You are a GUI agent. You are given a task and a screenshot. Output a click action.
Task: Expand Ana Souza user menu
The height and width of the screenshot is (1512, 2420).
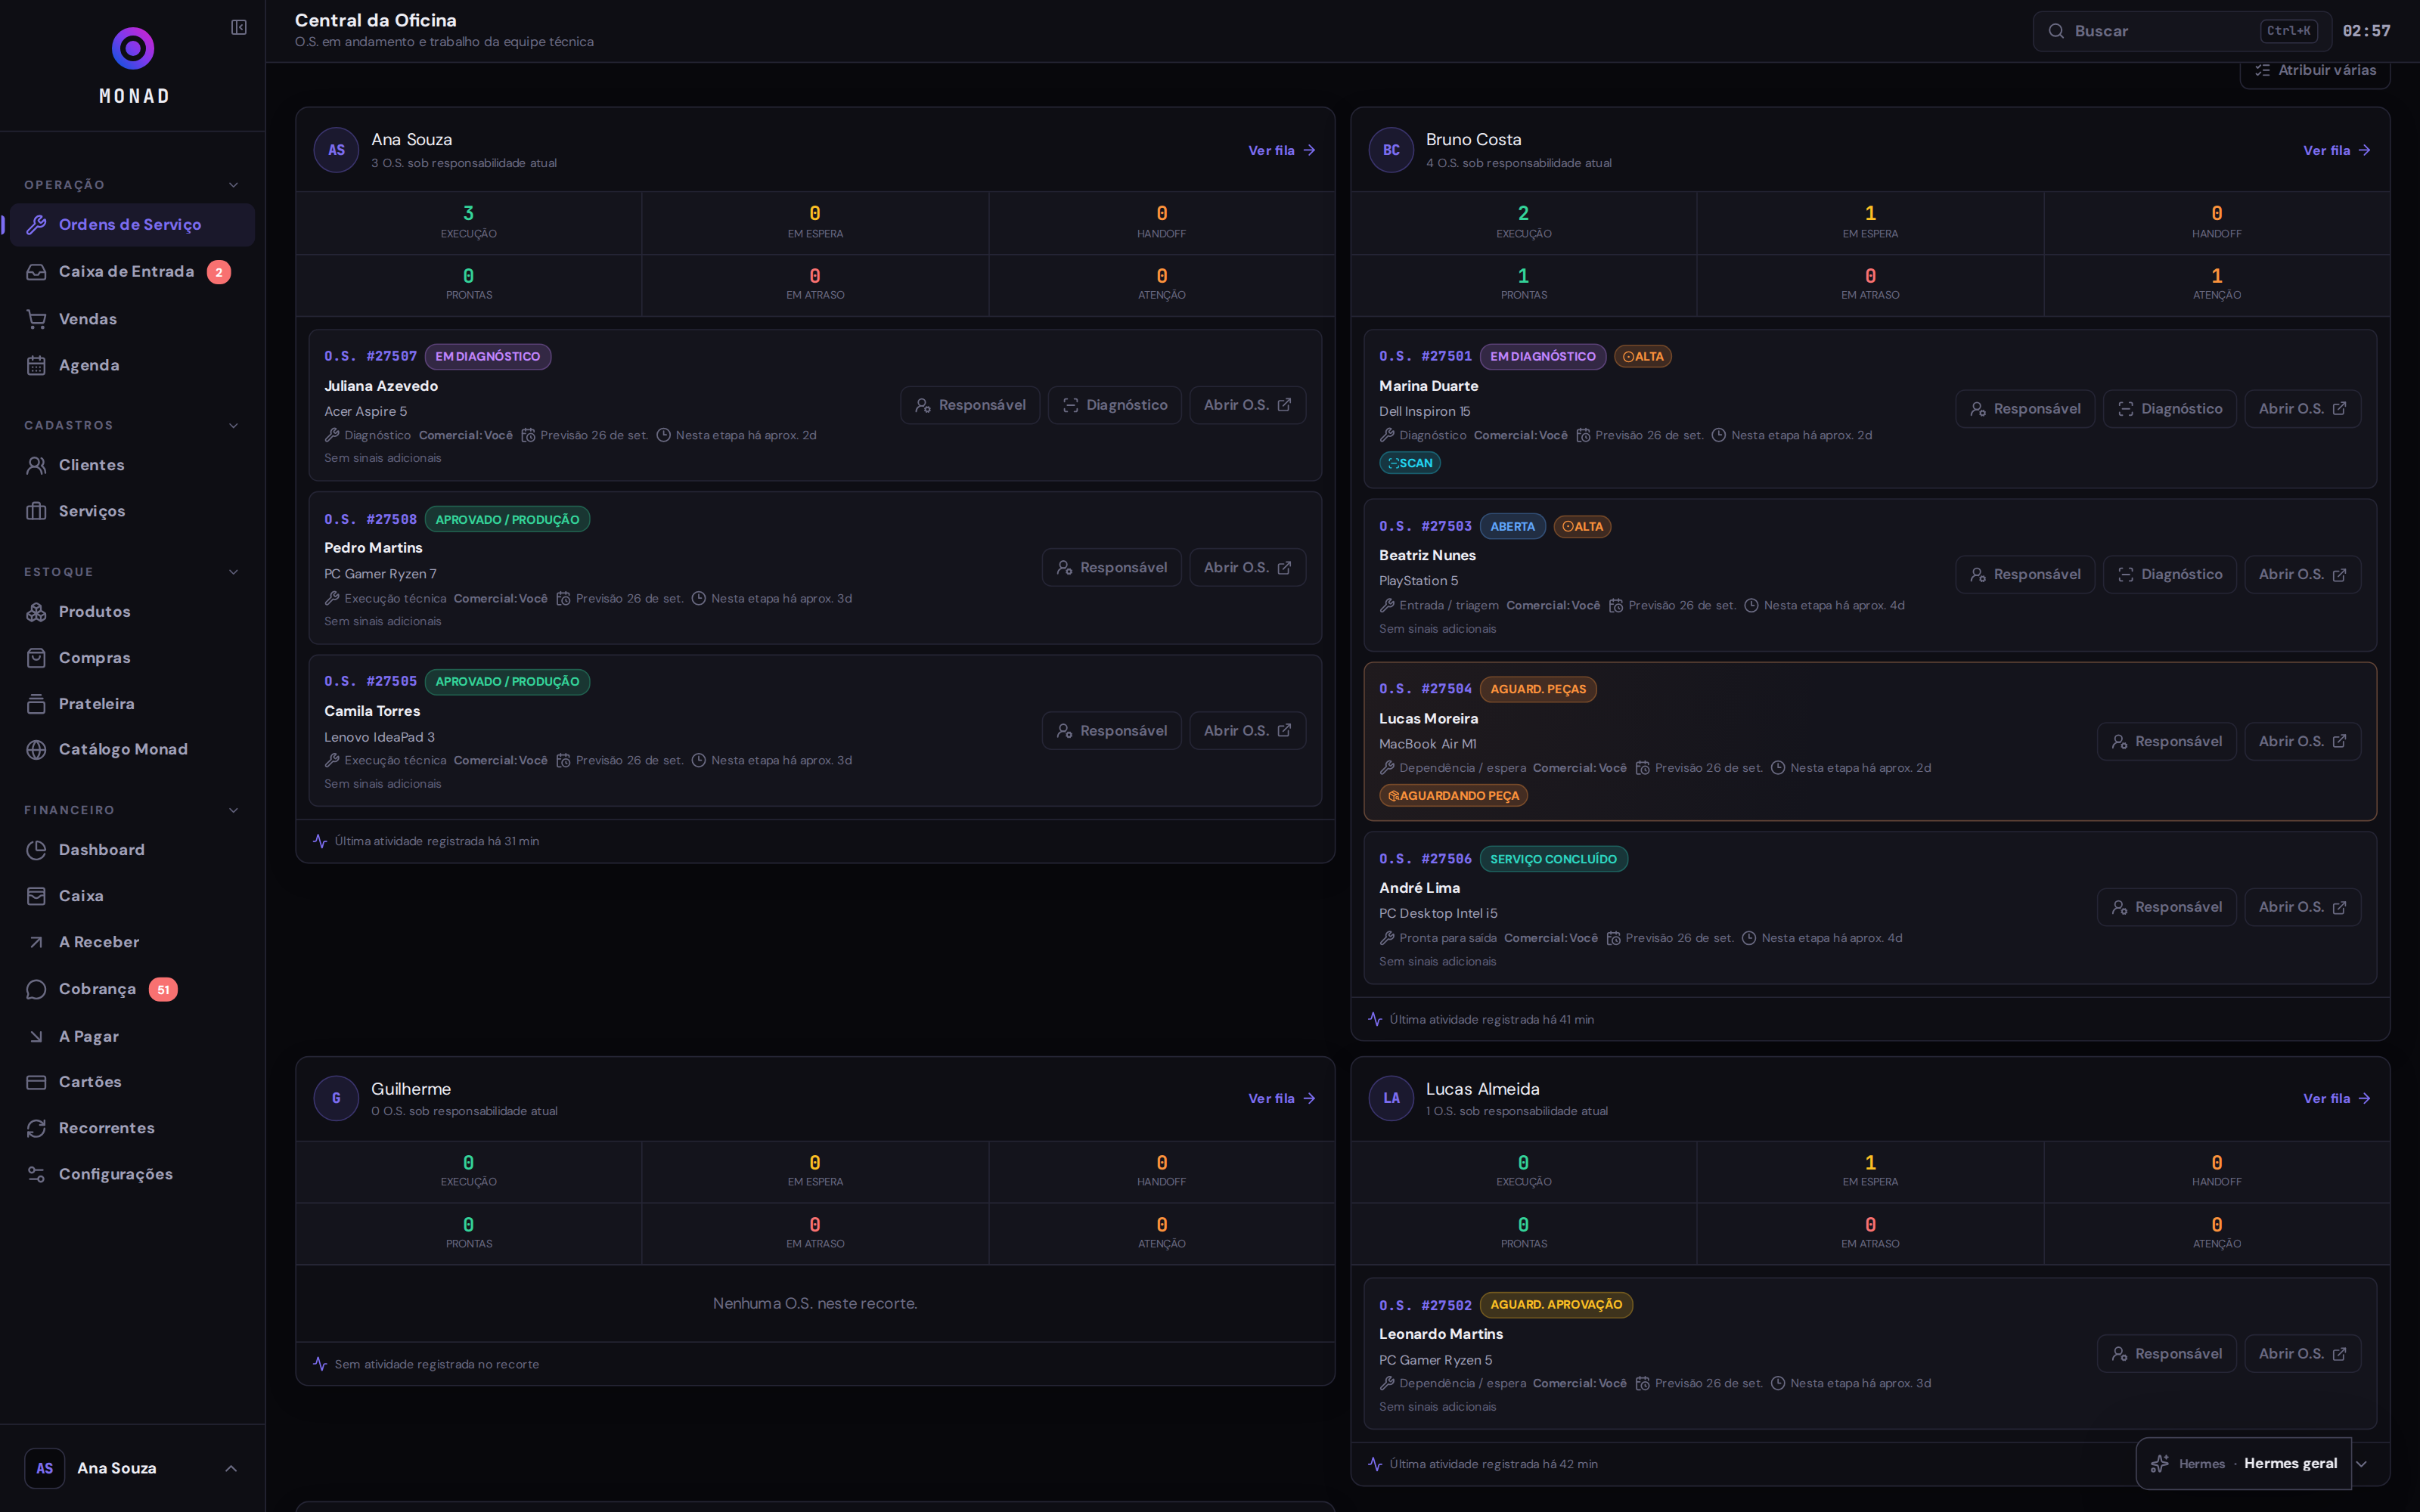click(x=132, y=1468)
